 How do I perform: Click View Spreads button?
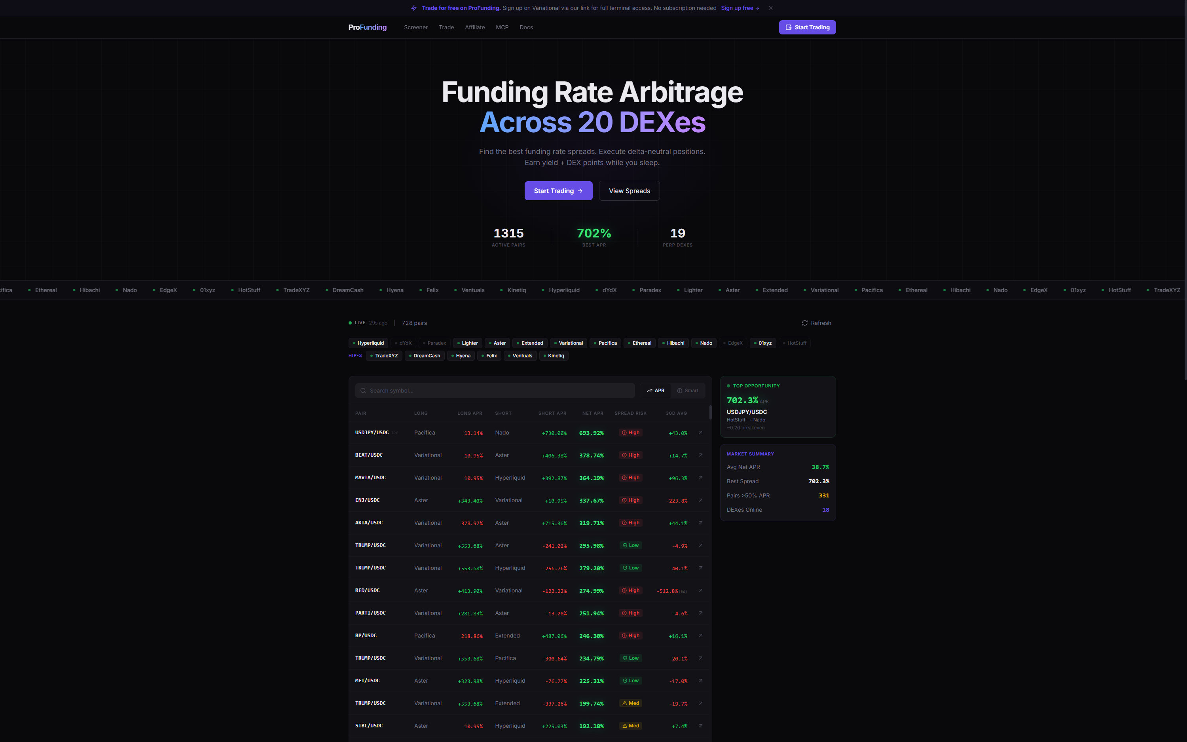(x=629, y=191)
